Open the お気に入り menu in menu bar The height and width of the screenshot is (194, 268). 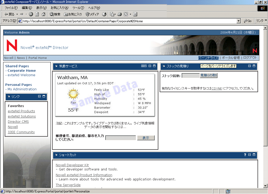point(59,8)
